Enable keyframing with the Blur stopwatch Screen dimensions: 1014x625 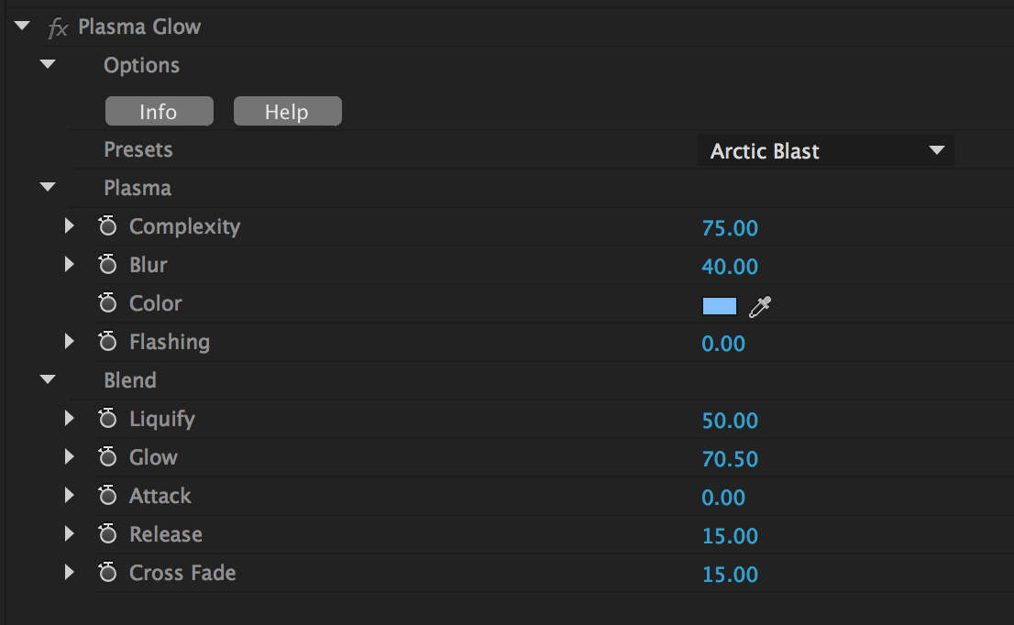coord(108,265)
